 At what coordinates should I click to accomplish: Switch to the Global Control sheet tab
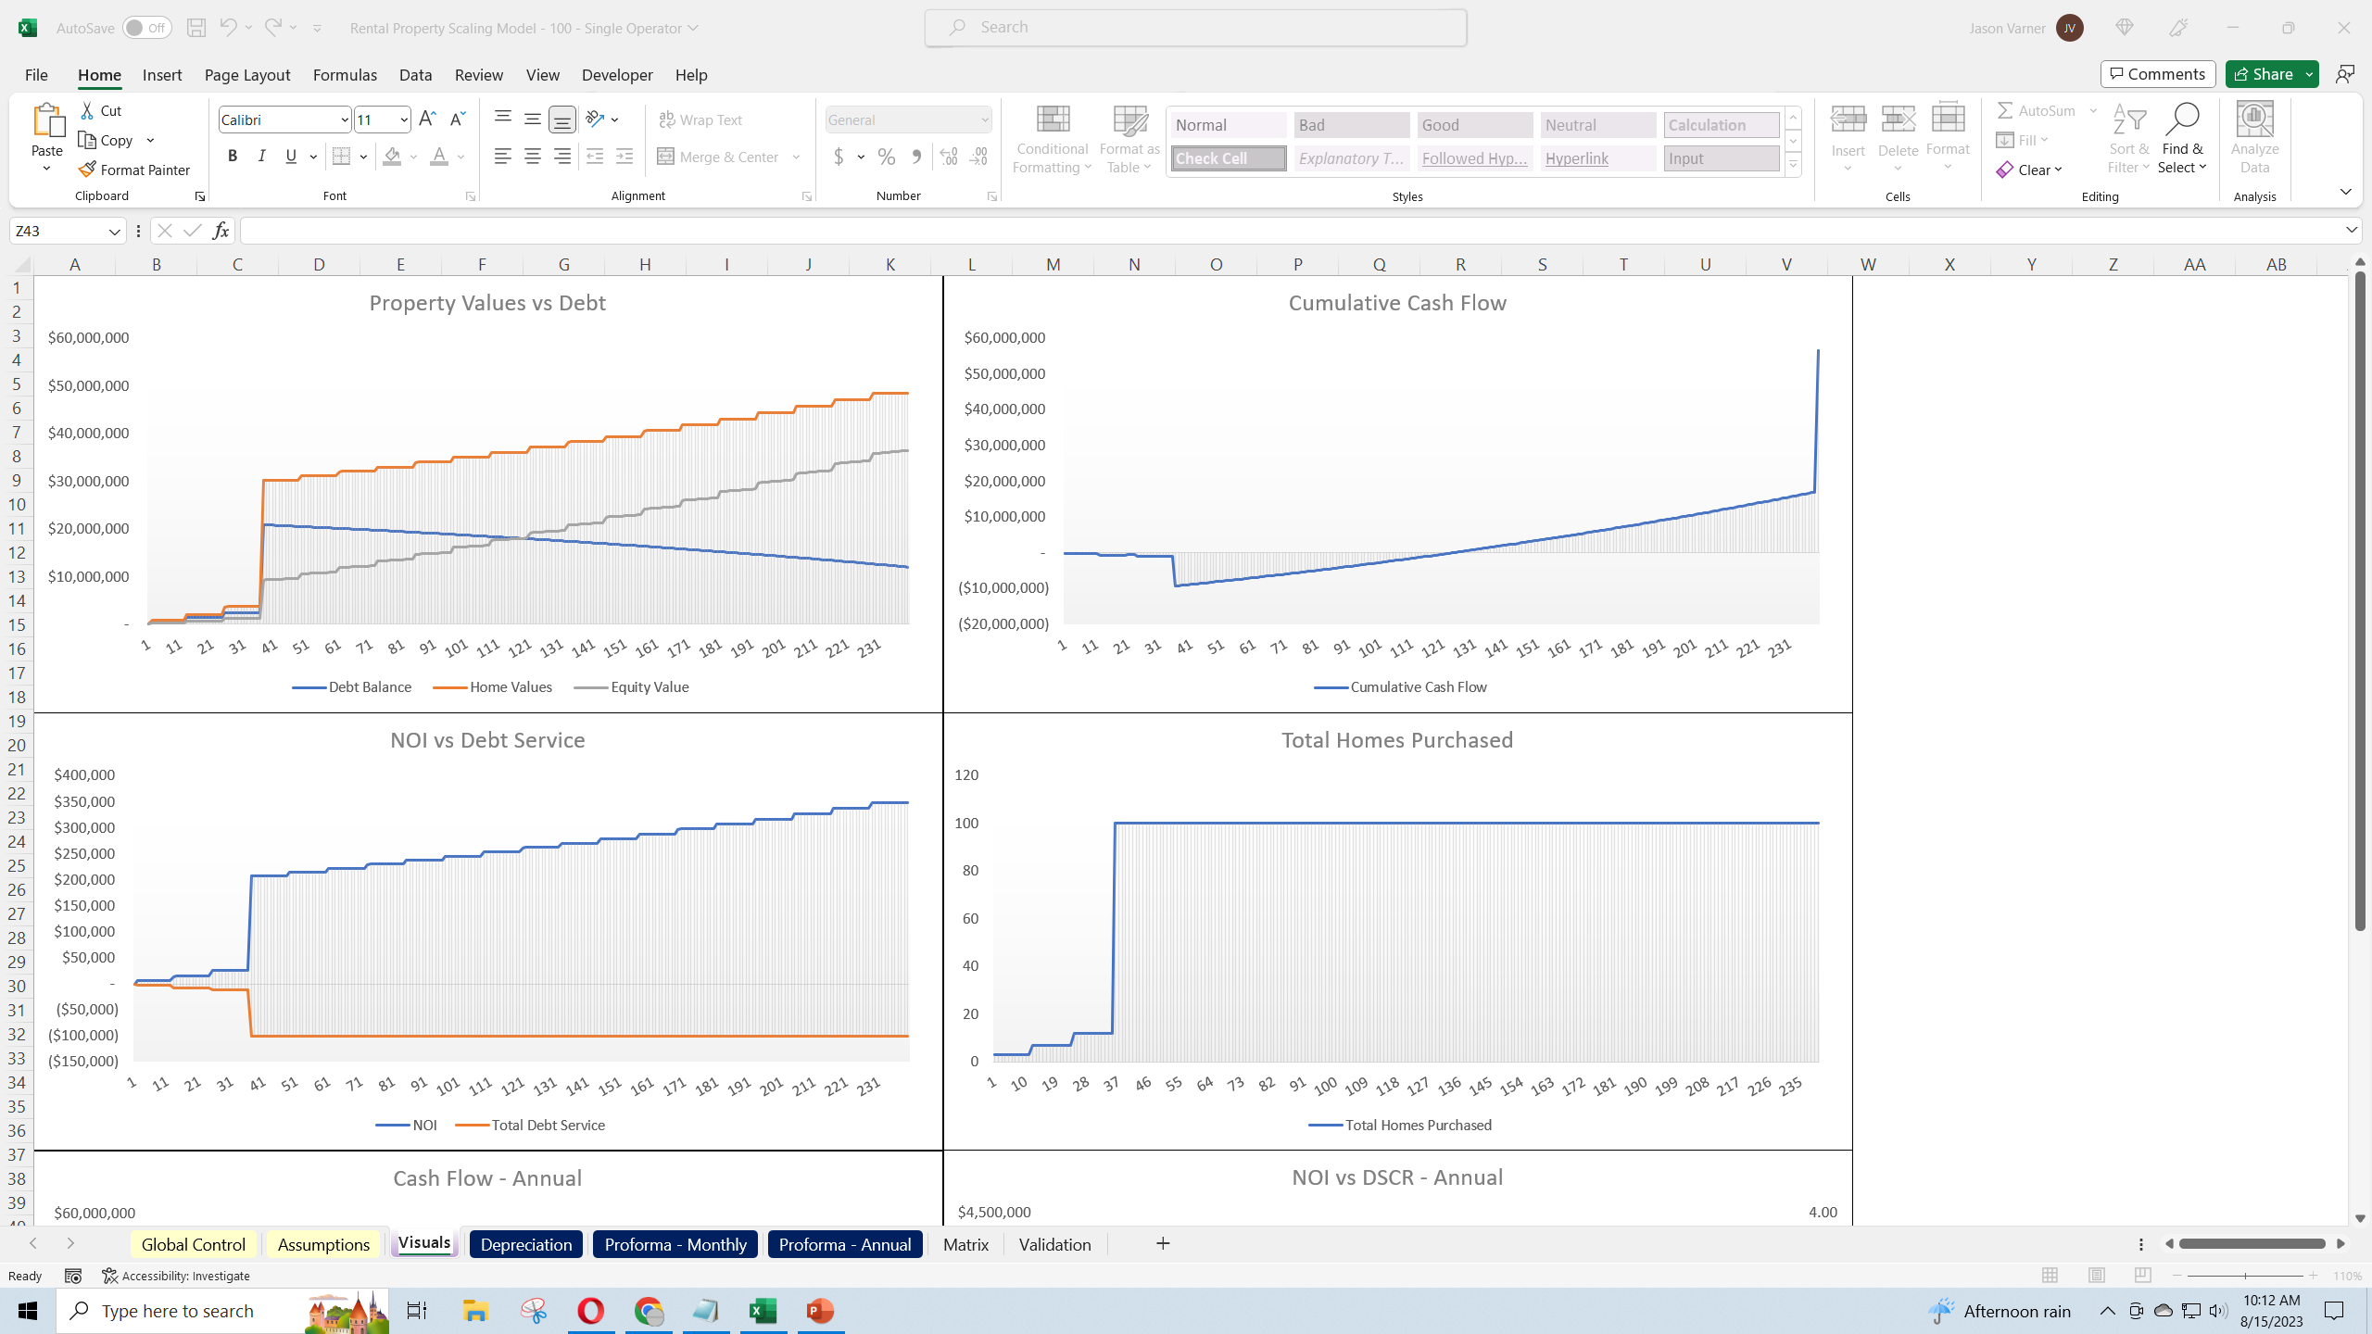point(194,1244)
